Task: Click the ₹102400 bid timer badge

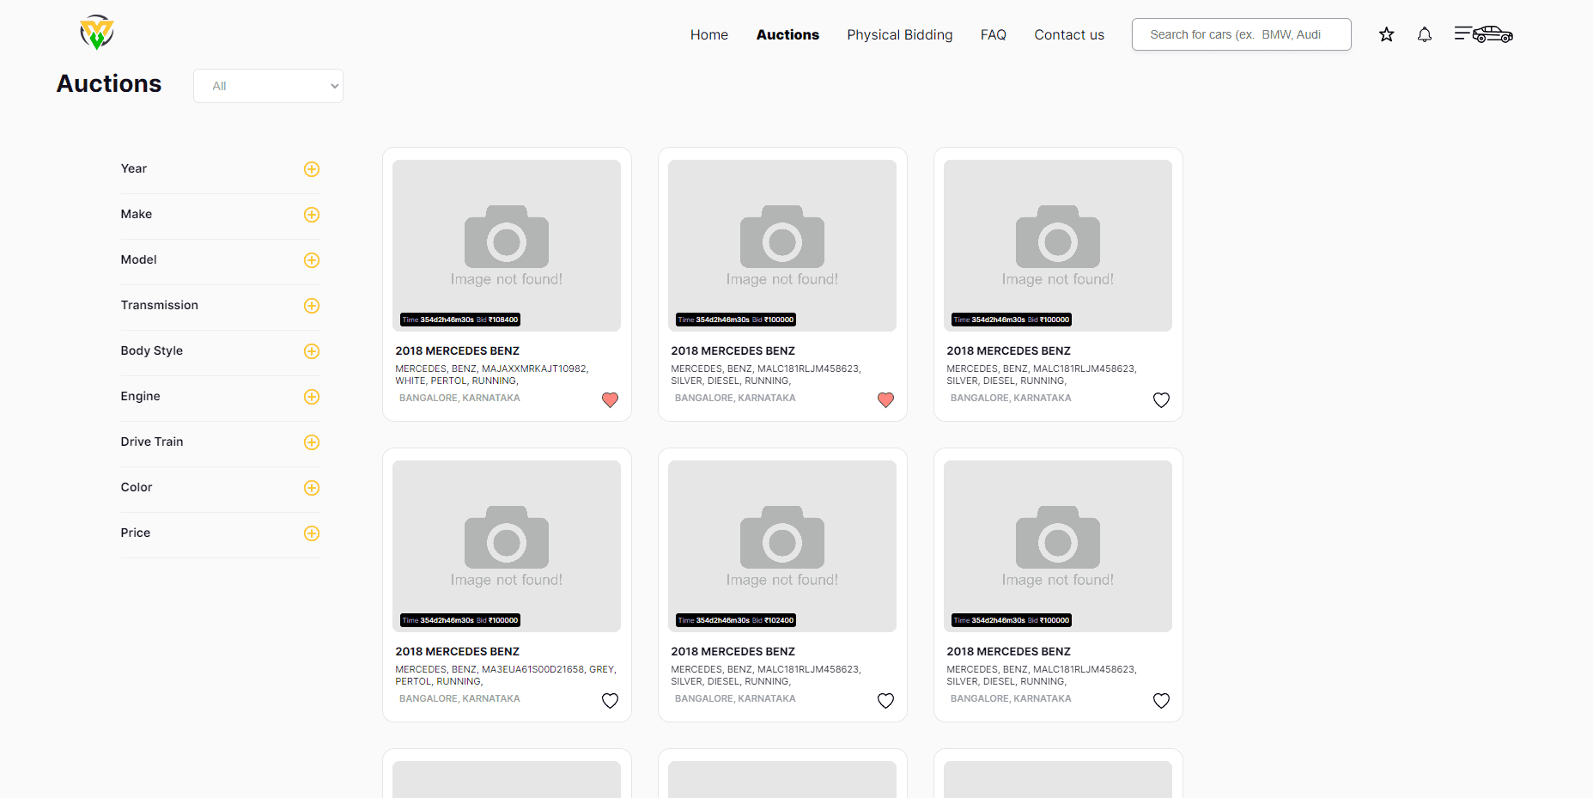Action: (x=736, y=620)
